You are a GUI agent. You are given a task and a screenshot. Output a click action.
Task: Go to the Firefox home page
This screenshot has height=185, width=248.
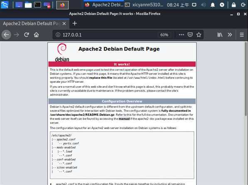pos(36,35)
